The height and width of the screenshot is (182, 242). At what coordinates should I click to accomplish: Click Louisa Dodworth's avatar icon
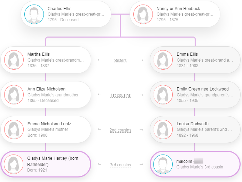(x=163, y=129)
